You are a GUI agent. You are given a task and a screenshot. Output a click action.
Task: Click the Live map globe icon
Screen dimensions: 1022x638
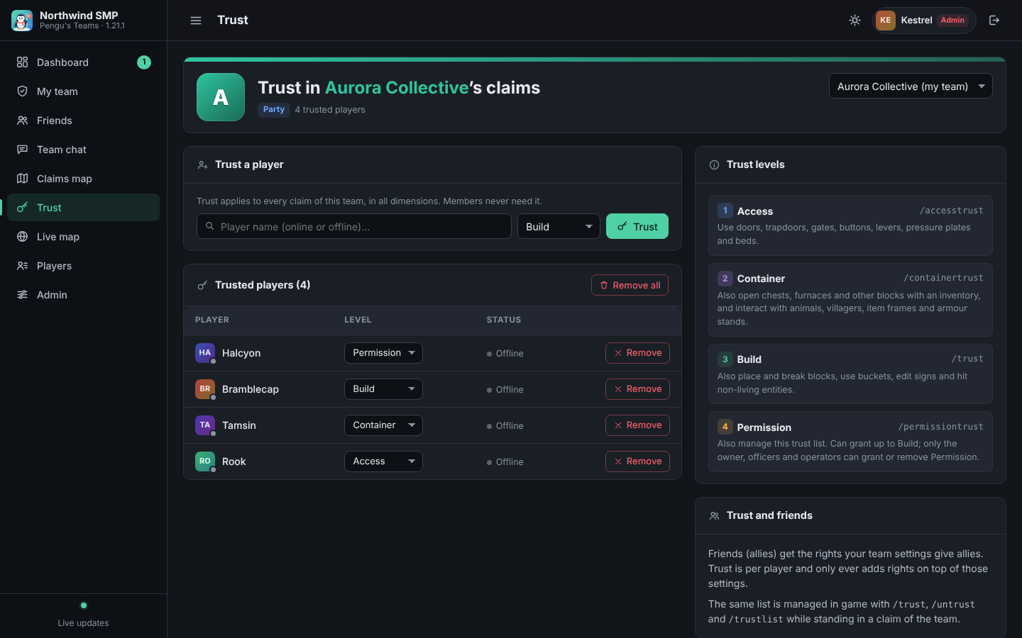point(23,237)
